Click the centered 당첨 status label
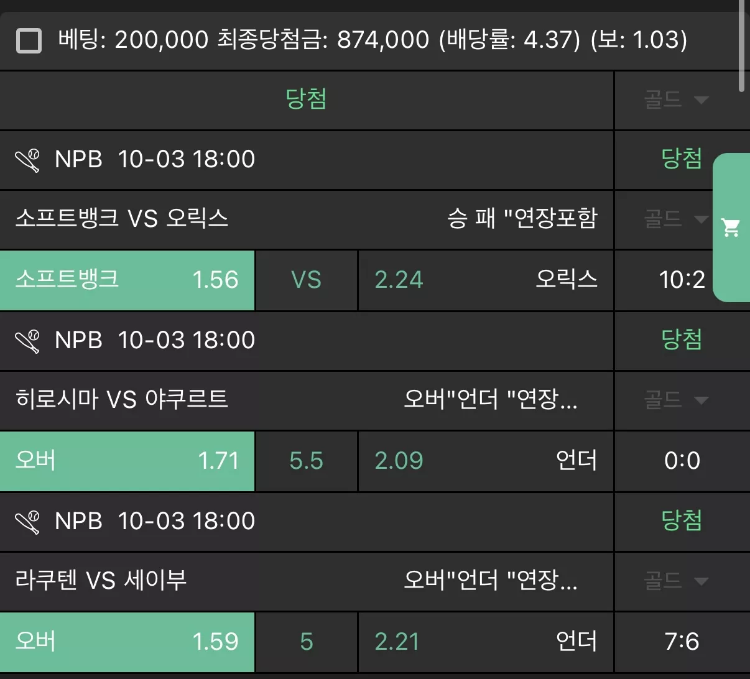The width and height of the screenshot is (750, 679). pyautogui.click(x=306, y=99)
